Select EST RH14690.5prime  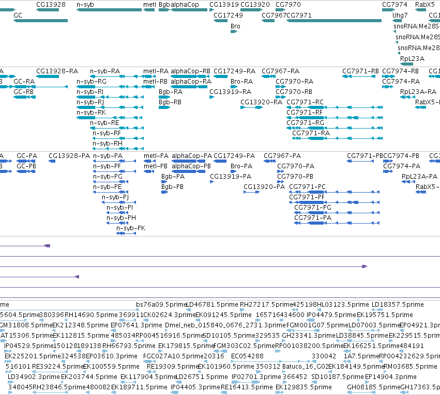[x=91, y=315]
